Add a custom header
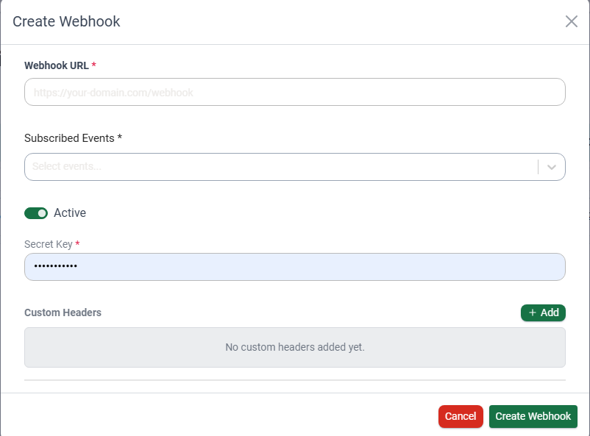 tap(543, 312)
